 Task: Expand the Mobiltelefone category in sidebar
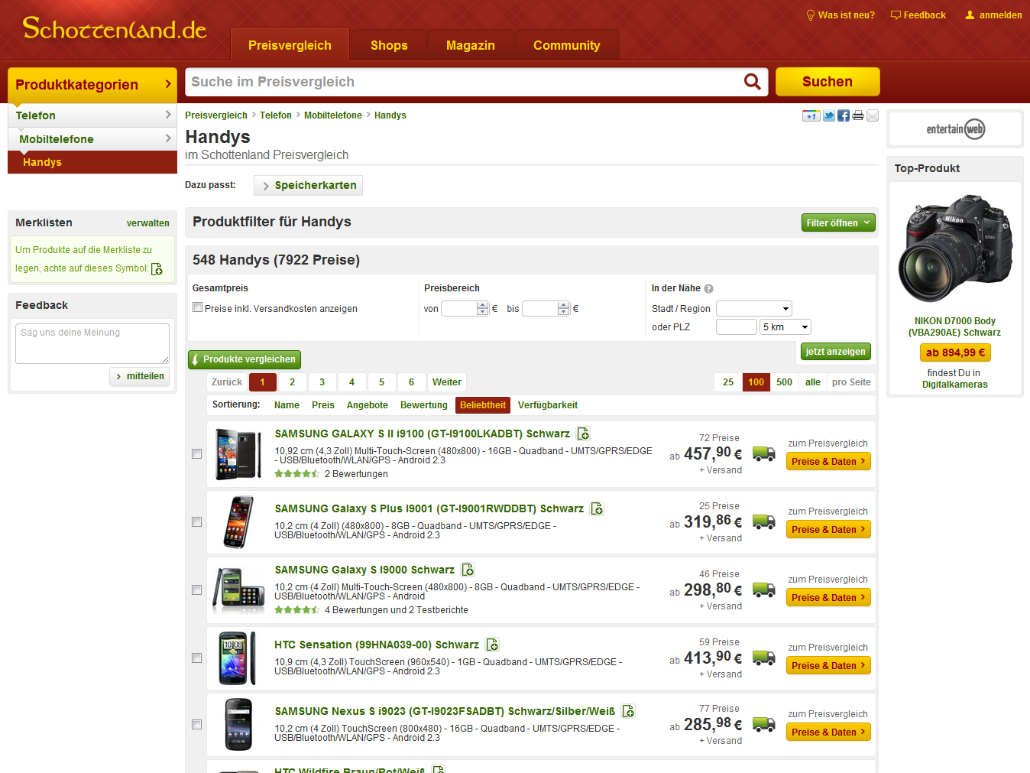click(x=92, y=139)
